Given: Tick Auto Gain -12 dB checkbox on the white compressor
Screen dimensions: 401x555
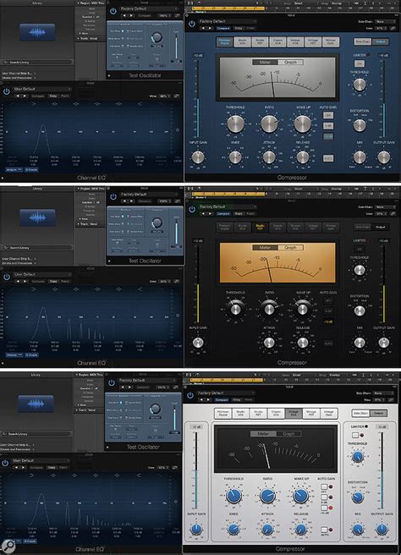Looking at the screenshot, I should pyautogui.click(x=324, y=508).
